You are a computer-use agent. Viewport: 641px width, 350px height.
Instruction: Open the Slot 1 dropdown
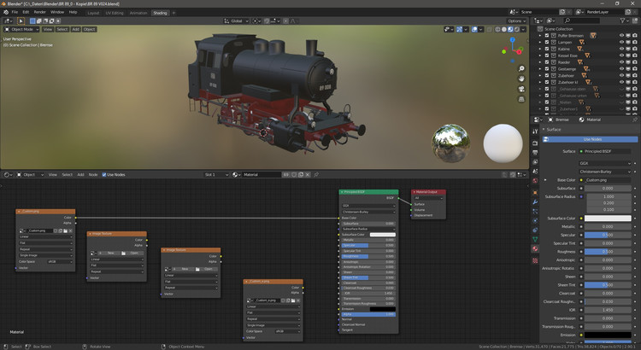217,174
